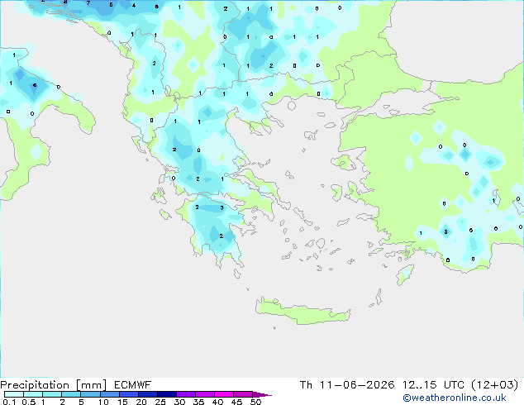Click the island of Crete on the map
The width and height of the screenshot is (524, 405).
[x=302, y=312]
